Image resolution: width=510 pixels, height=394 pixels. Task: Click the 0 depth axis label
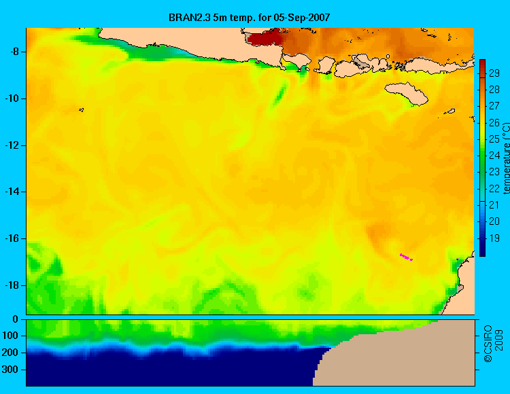click(15, 319)
